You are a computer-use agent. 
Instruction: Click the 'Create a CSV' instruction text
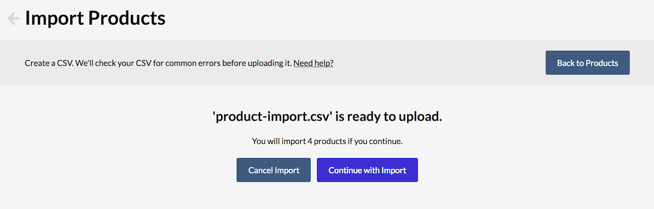coord(158,63)
